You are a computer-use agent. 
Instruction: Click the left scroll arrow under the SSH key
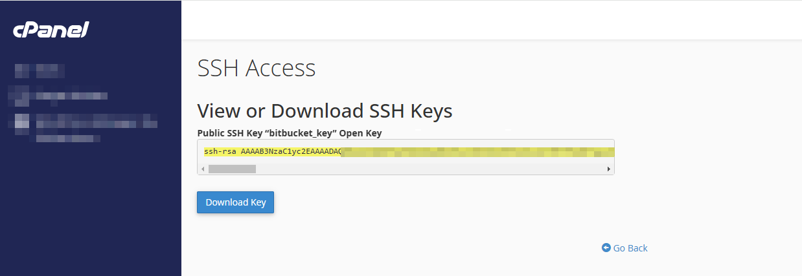tap(203, 169)
